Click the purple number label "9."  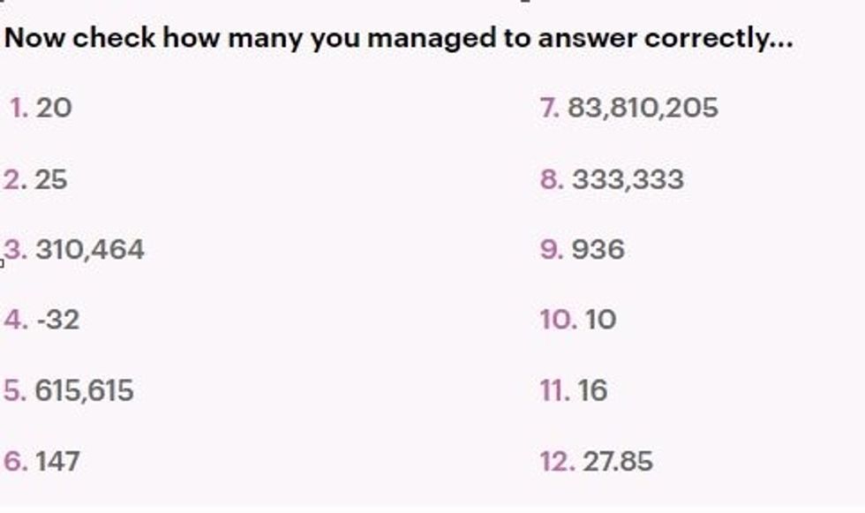pos(552,250)
